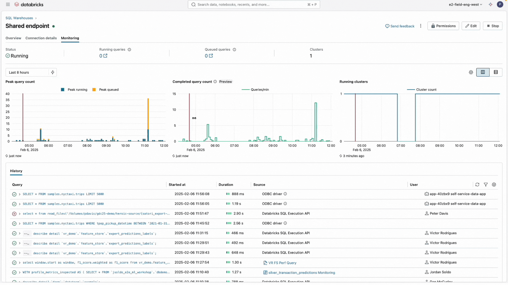Open queued queries external link icon
Viewport: 508px width, 285px height.
coord(211,56)
